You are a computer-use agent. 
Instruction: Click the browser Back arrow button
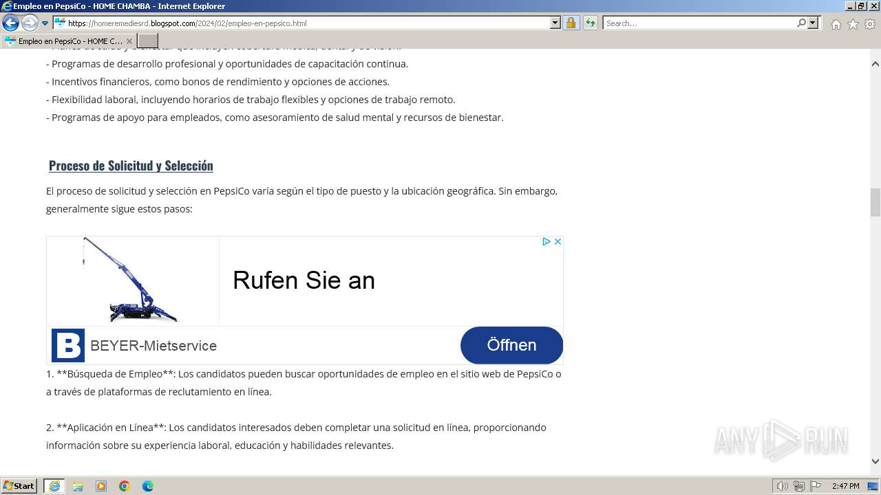click(x=10, y=23)
